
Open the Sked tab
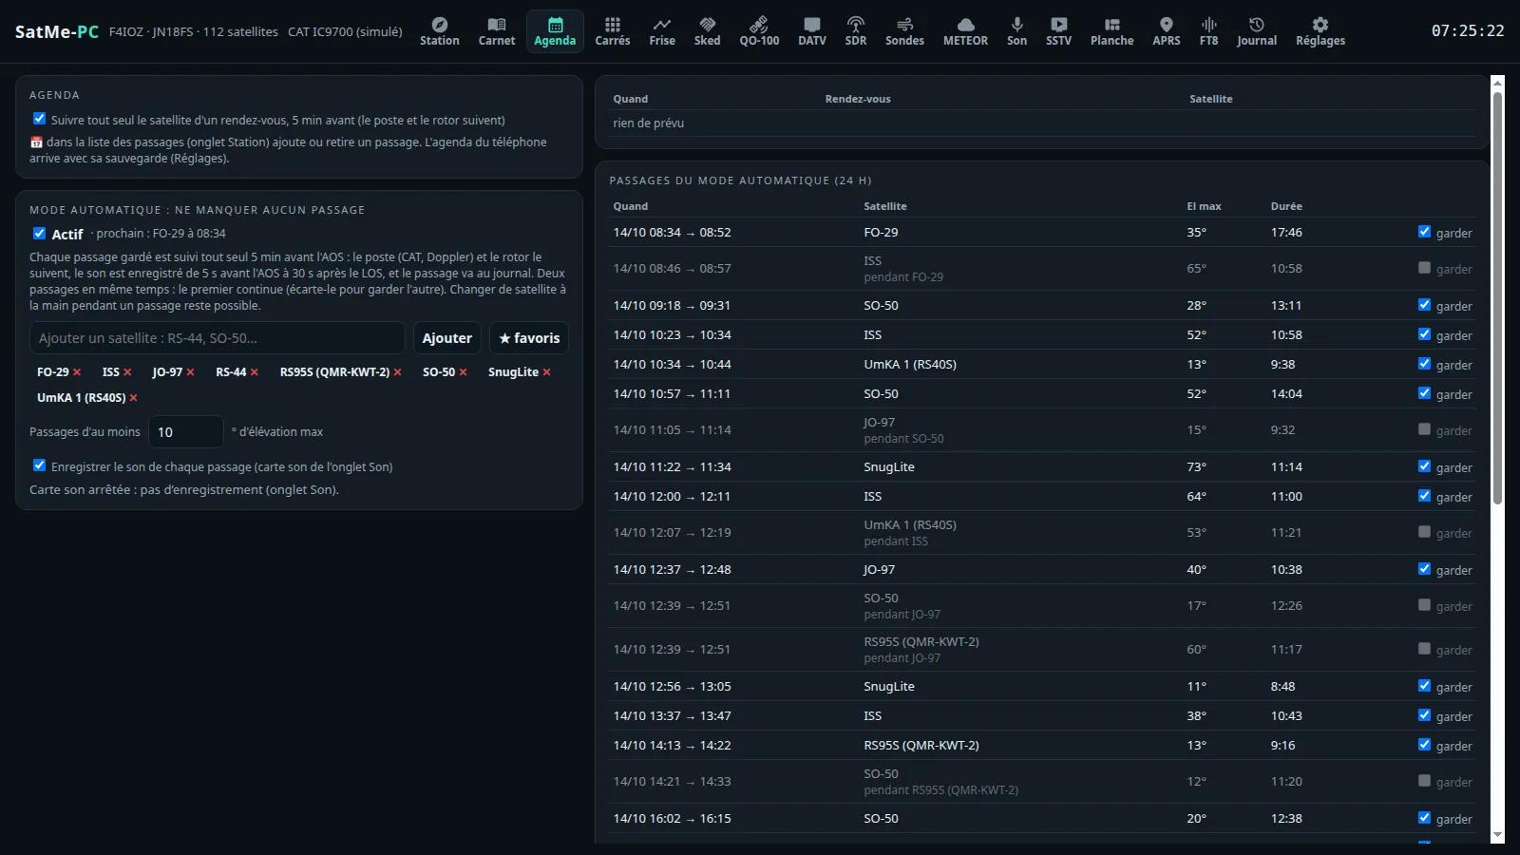click(x=707, y=31)
